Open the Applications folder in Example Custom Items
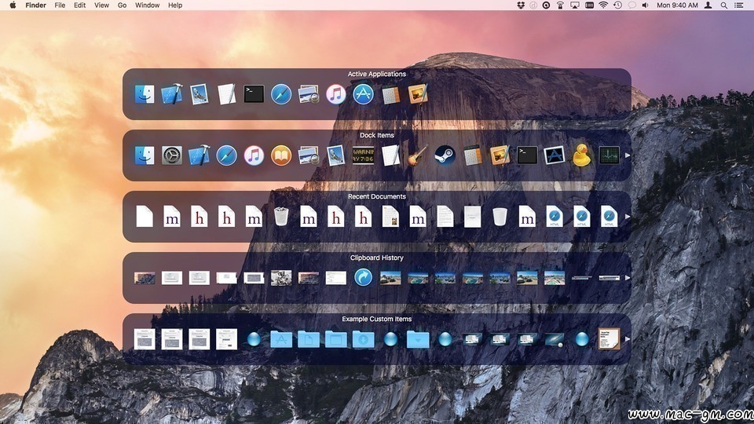 pyautogui.click(x=281, y=339)
